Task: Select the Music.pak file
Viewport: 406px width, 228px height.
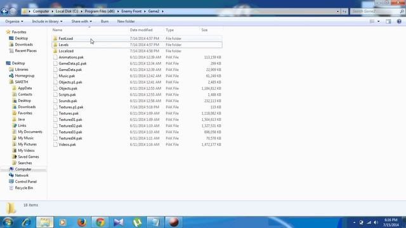Action: 137,76
